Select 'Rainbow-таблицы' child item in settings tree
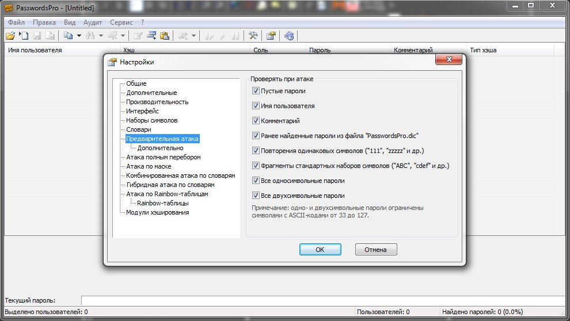This screenshot has height=321, width=570. pyautogui.click(x=162, y=203)
